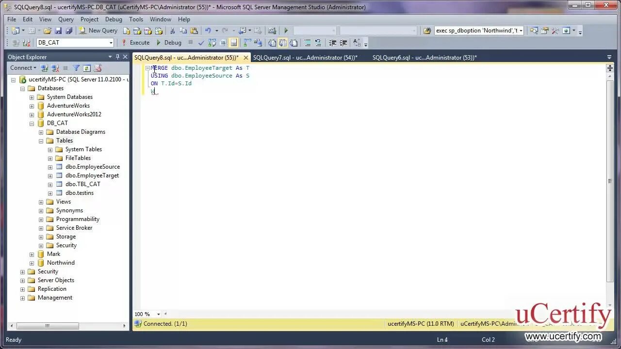
Task: Open the Window menu
Action: coord(160,19)
